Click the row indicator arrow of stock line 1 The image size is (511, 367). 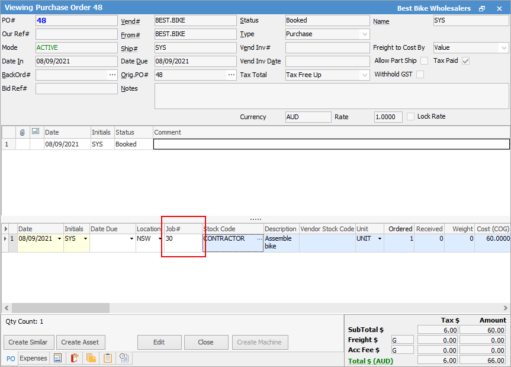pos(5,238)
